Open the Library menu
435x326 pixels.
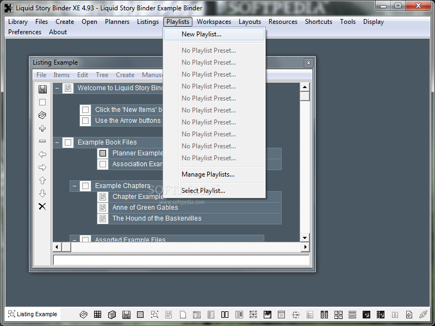coord(18,22)
